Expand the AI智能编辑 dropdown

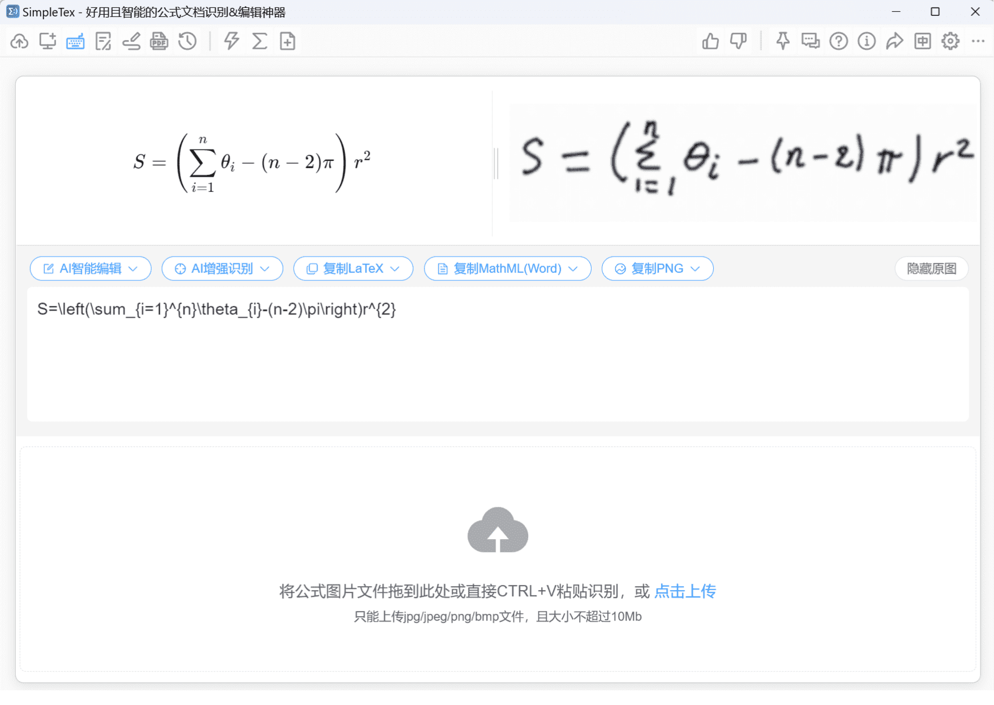coord(134,268)
